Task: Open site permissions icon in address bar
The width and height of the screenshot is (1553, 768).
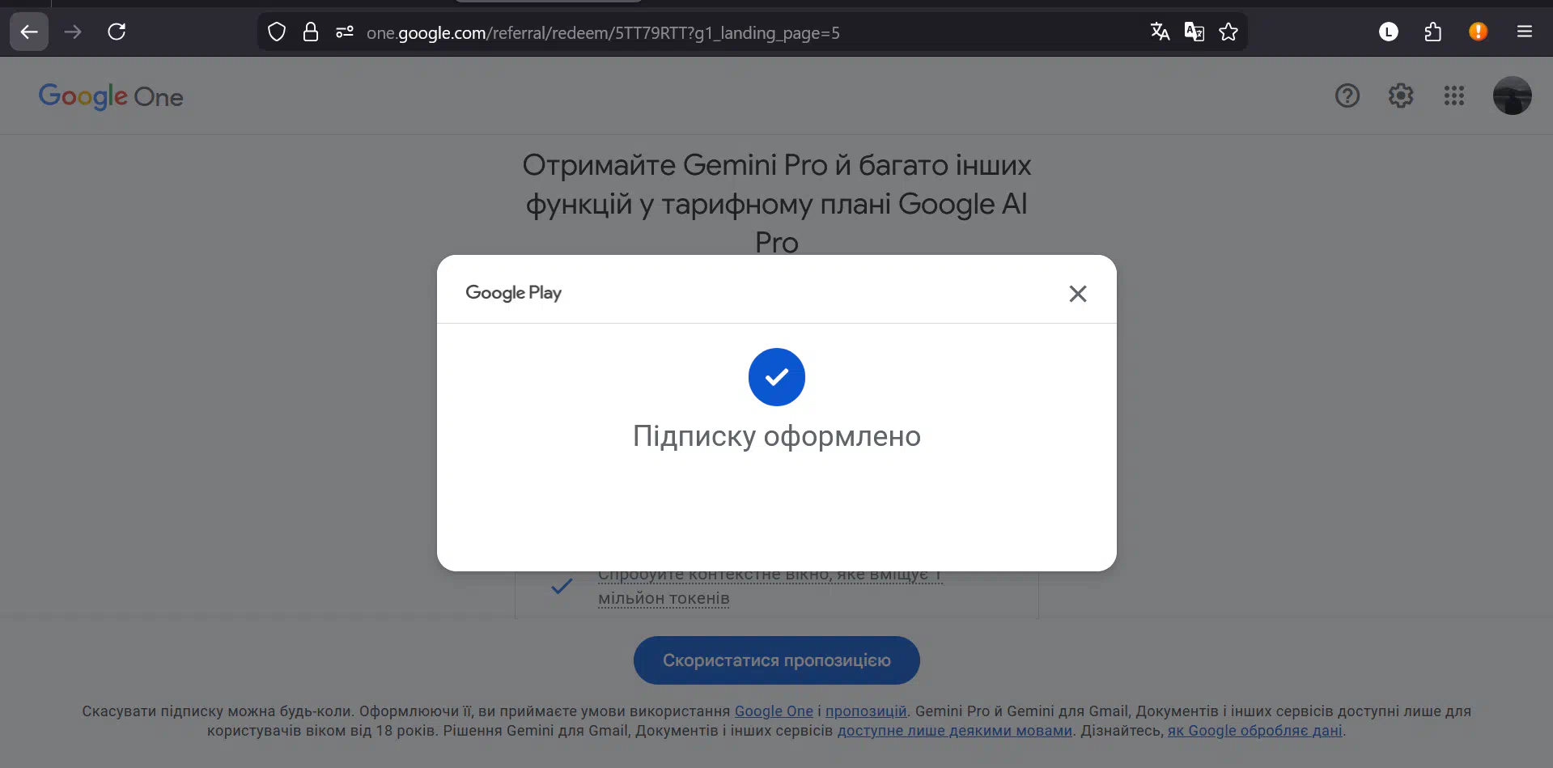Action: pyautogui.click(x=345, y=32)
